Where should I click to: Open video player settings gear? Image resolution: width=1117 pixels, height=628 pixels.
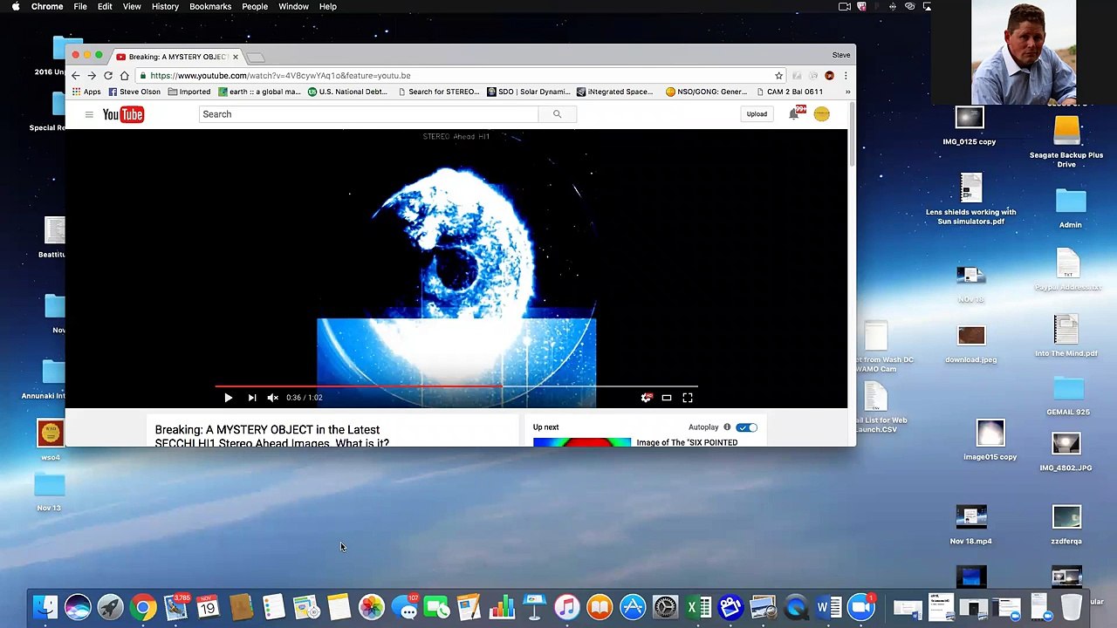(647, 398)
